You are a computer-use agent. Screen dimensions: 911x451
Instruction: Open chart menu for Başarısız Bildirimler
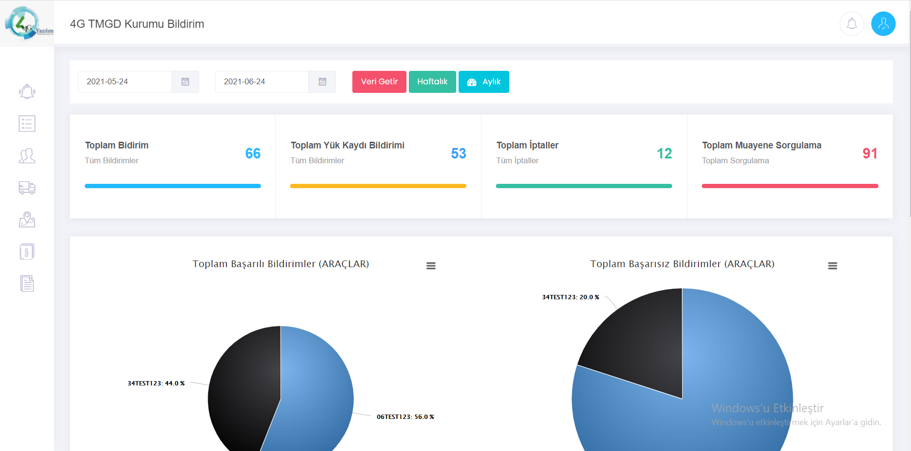pyautogui.click(x=832, y=266)
